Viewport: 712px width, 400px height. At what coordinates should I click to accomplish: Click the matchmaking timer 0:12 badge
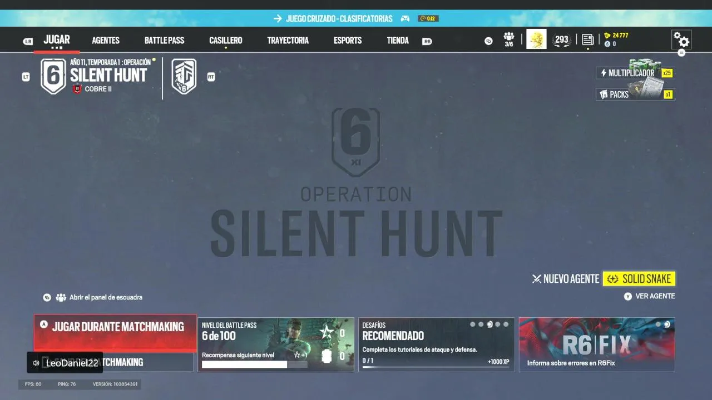point(429,18)
